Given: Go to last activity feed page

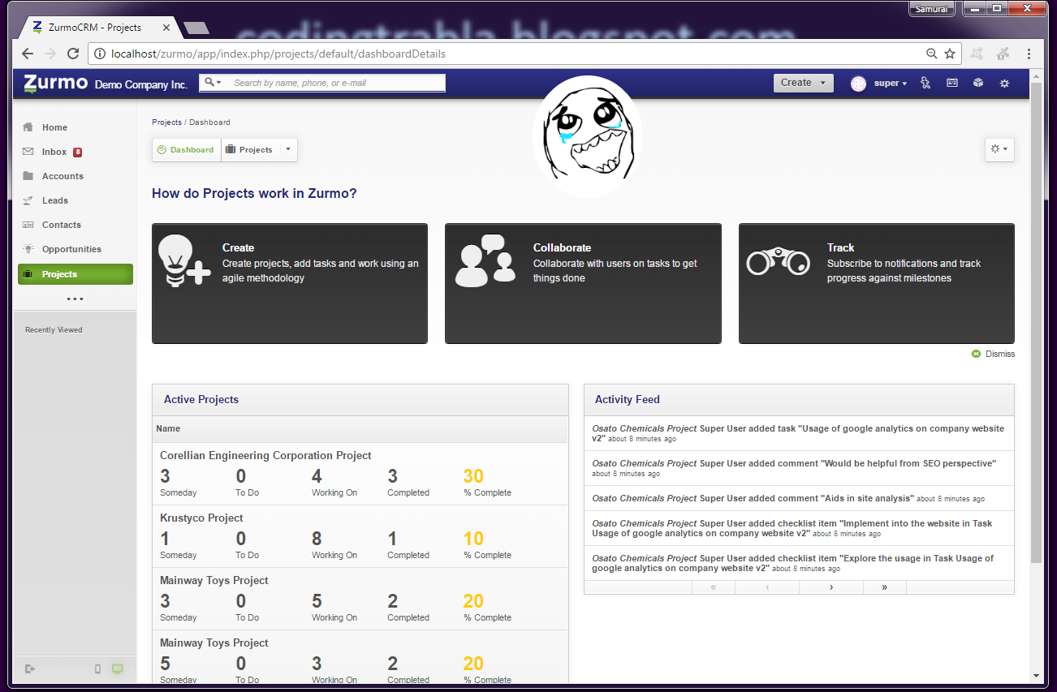Looking at the screenshot, I should coord(884,587).
